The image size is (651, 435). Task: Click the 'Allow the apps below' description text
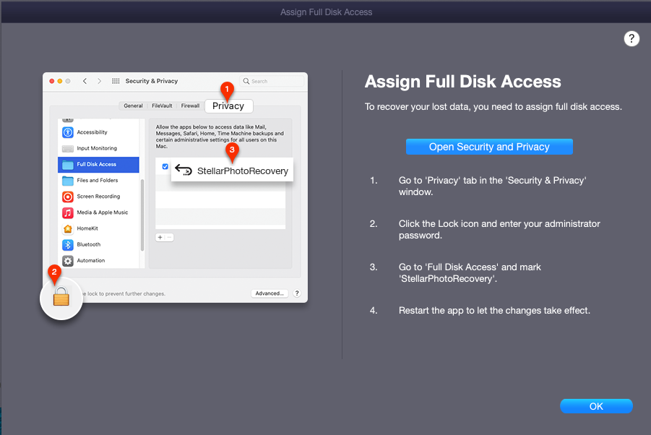[x=220, y=137]
